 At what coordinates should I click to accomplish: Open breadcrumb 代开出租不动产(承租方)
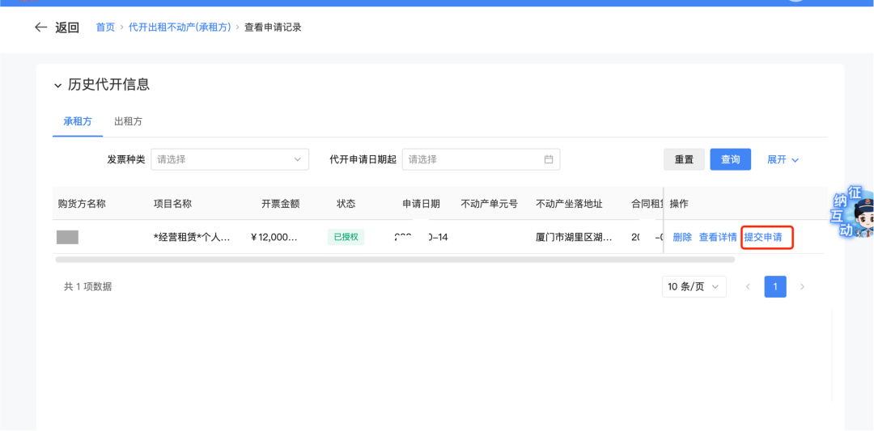pos(180,27)
